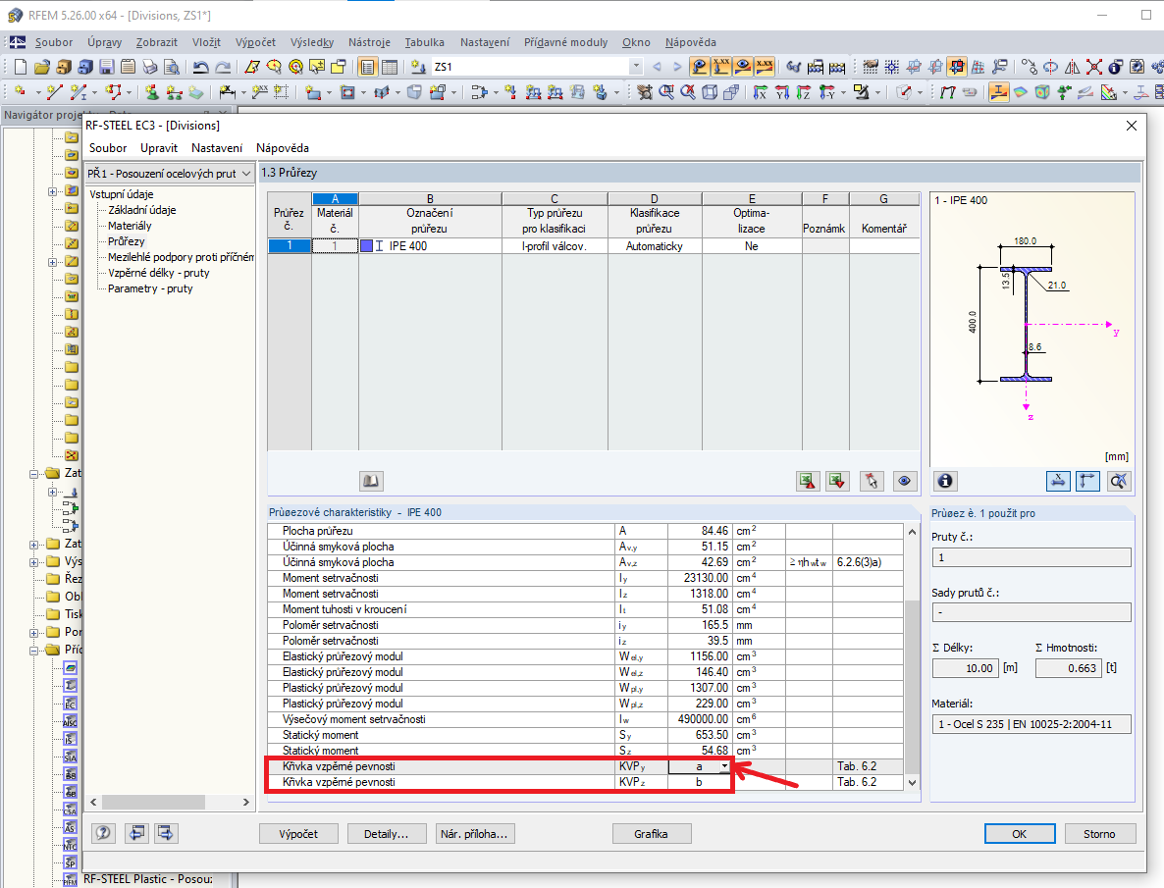Open the PŘ1 design case dropdown
The width and height of the screenshot is (1164, 888).
pos(245,174)
